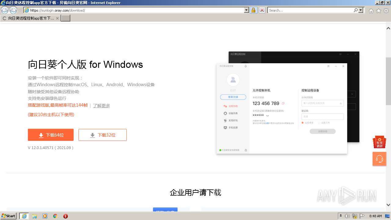The height and width of the screenshot is (220, 391).
Task: Click the search magnifier icon
Action: 356,10
